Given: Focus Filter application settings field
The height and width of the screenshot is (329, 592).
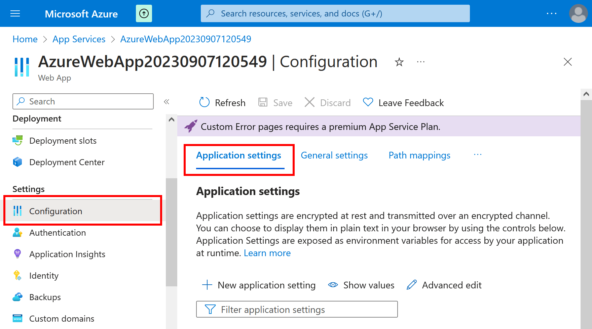Looking at the screenshot, I should [x=297, y=309].
